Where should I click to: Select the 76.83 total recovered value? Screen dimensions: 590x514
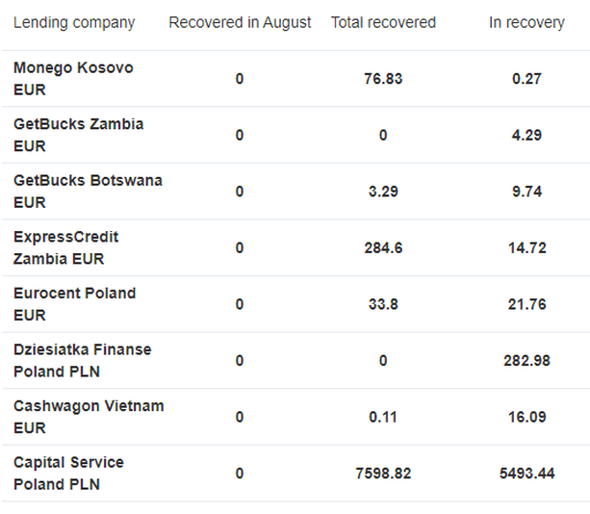[383, 79]
